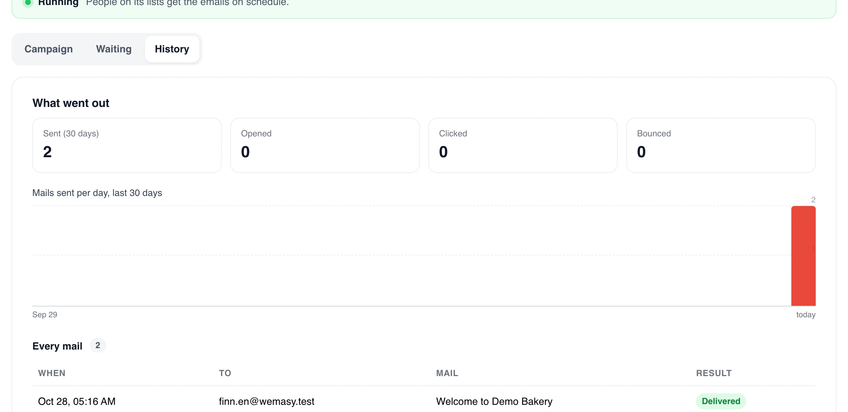Screen dimensions: 848x412
Task: Click the Every mail count badge 2
Action: pyautogui.click(x=98, y=345)
